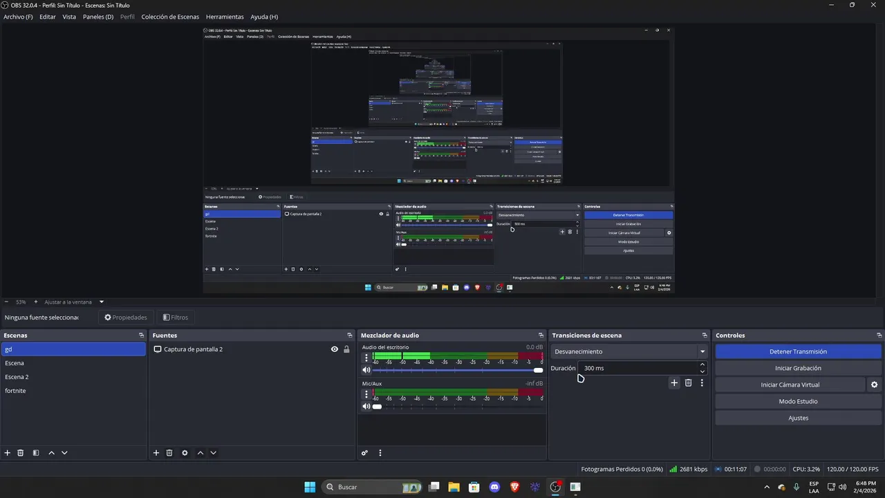Screen dimensions: 885x498
Task: Mute Audio del escritorio speaker icon
Action: [366, 370]
